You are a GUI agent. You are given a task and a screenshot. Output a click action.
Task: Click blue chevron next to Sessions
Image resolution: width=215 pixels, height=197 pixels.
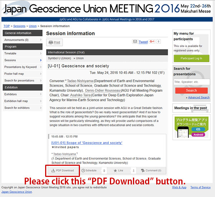41,60
